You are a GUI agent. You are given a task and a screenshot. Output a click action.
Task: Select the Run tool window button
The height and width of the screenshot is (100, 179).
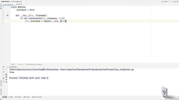[5, 97]
